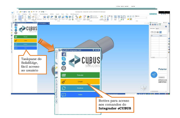Click blue Sobre button in enlarged panel
The height and width of the screenshot is (118, 180).
pos(80,94)
